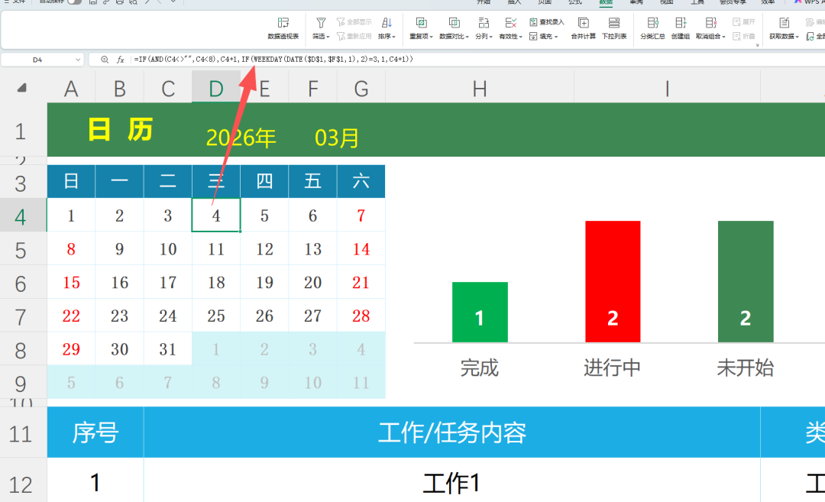The image size is (825, 502).
Task: Toggle the 自动保存 autosave switch
Action: pyautogui.click(x=73, y=4)
